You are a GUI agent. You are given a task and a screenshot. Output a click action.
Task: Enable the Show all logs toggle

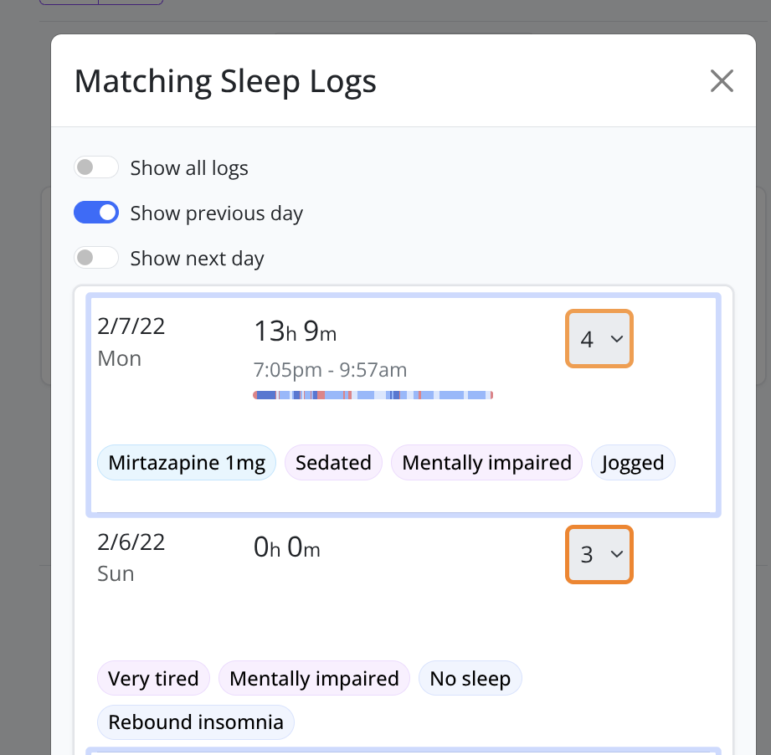coord(96,167)
